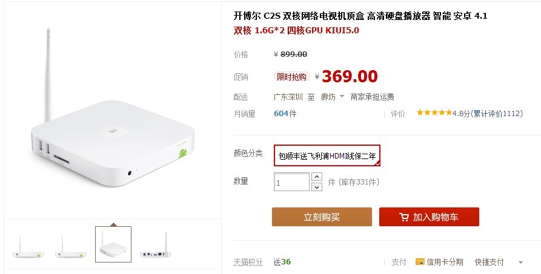The height and width of the screenshot is (274, 541).
Task: Expand the payment methods arrow after 快捷支付
Action: tap(520, 263)
